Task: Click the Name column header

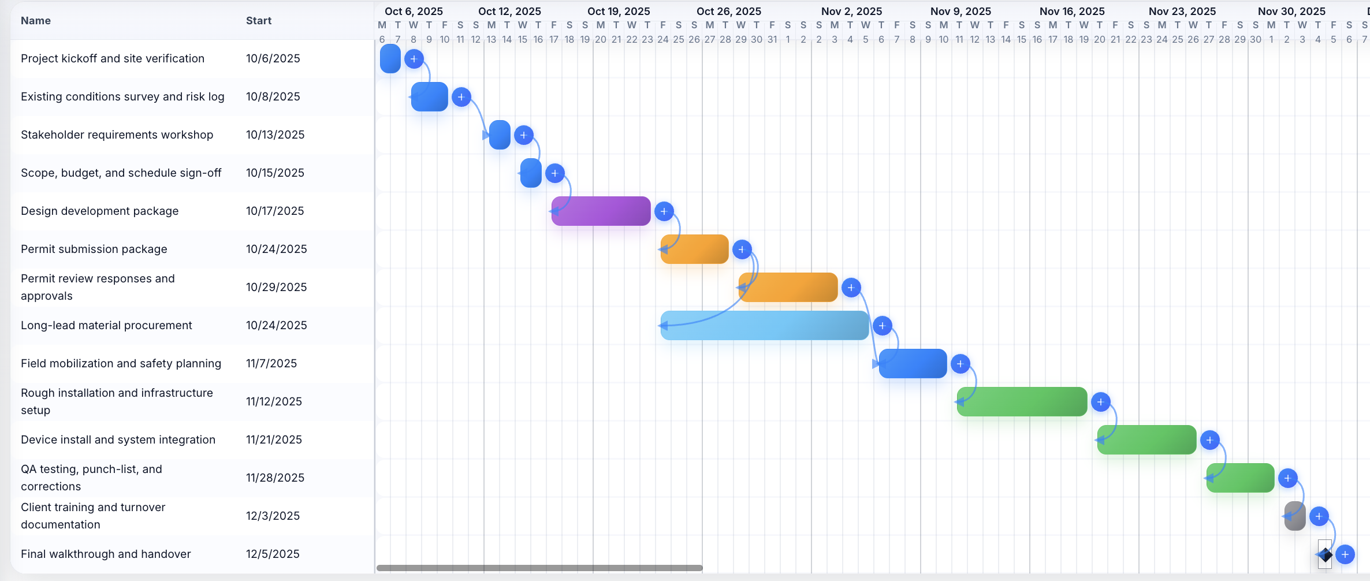Action: (x=35, y=20)
